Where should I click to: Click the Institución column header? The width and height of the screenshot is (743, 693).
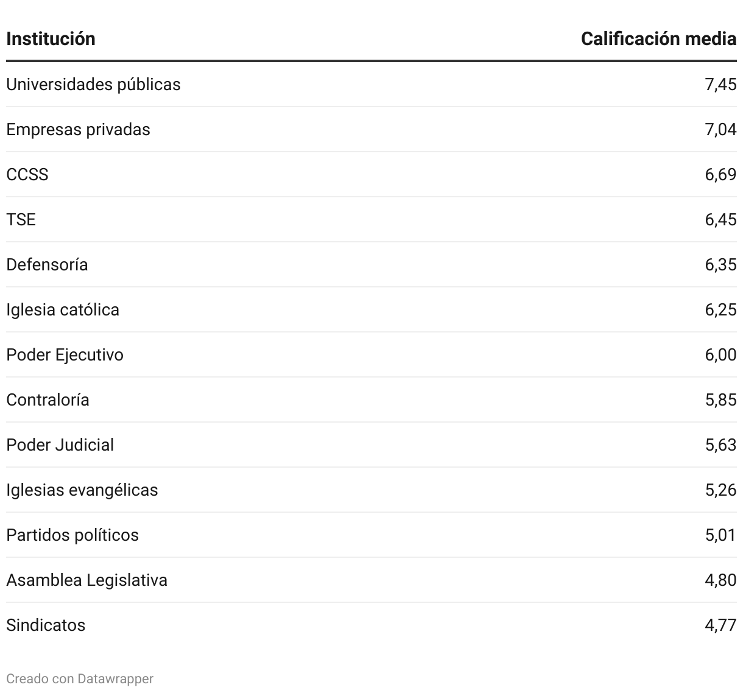click(x=51, y=39)
